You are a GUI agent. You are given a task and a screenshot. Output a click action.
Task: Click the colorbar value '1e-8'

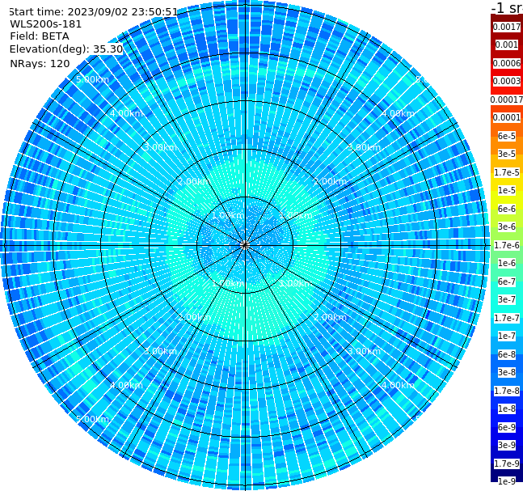[507, 408]
